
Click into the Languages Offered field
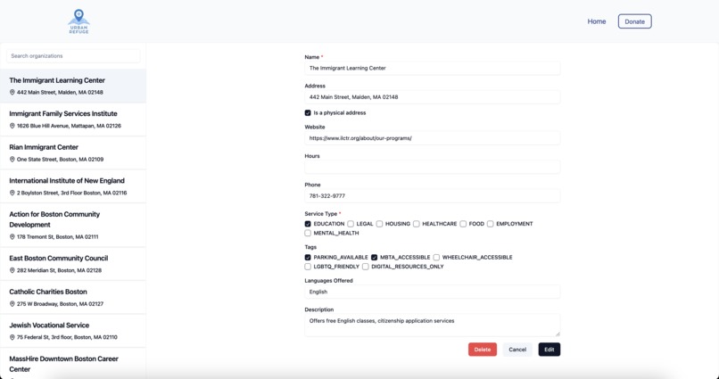click(x=432, y=292)
